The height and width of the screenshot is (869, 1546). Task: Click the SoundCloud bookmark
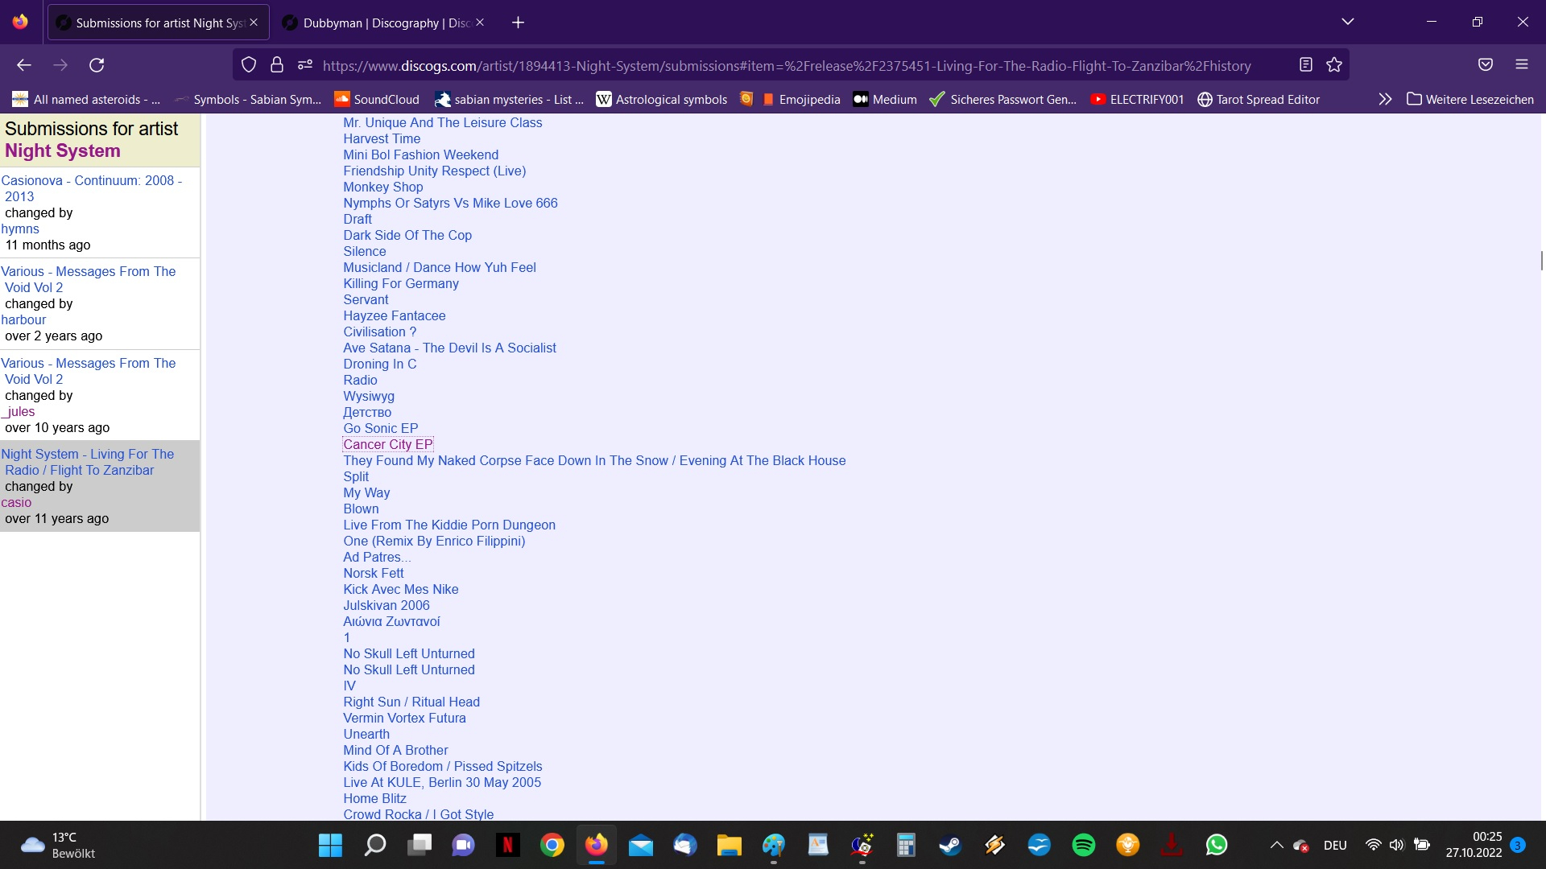pos(378,99)
